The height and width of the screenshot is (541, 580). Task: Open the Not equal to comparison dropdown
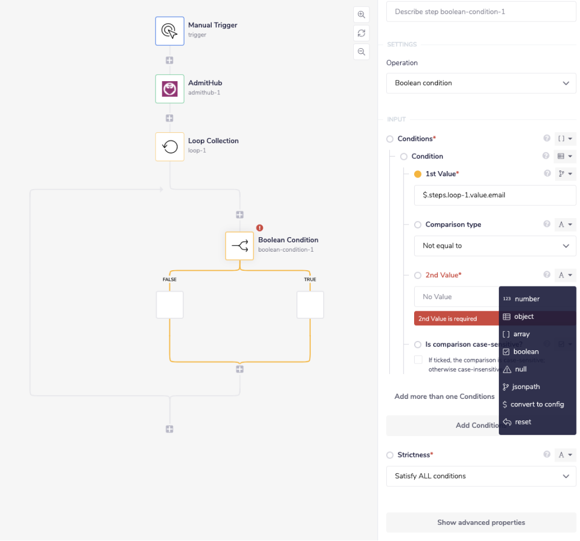[x=495, y=245]
